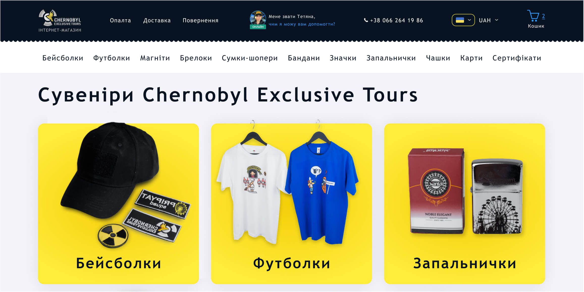
Task: Click the green ОНЛАЙН status badge
Action: (x=258, y=27)
